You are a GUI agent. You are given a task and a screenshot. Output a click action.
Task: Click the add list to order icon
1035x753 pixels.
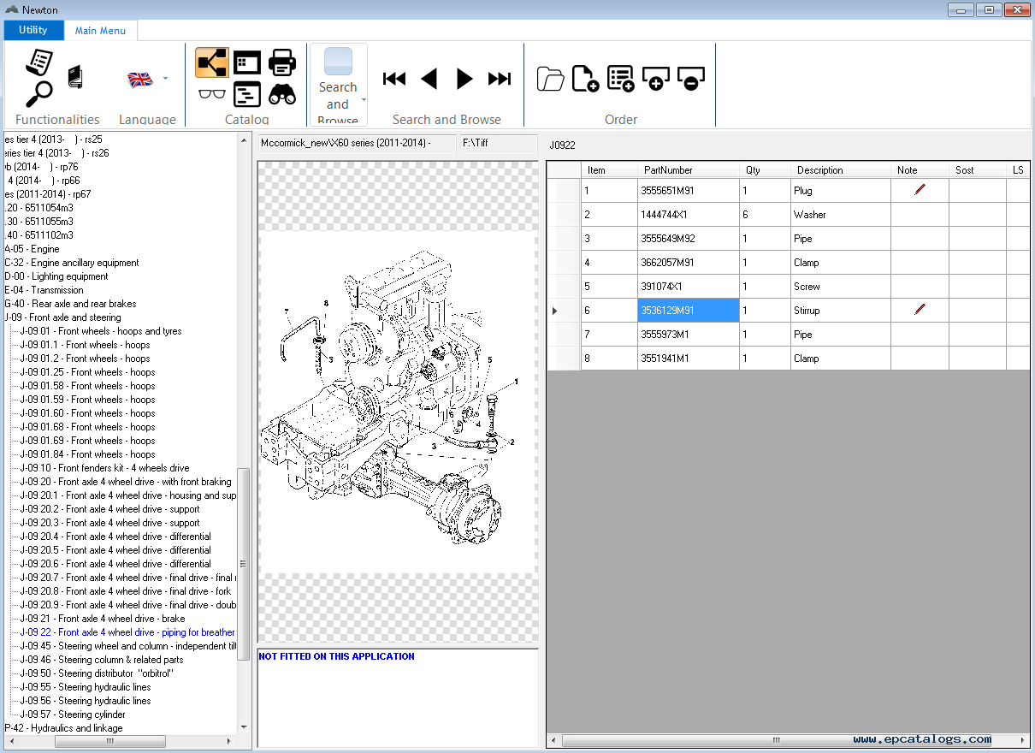point(620,79)
